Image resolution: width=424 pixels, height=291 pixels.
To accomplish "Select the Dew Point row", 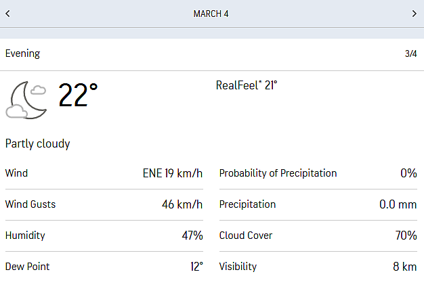I will (x=104, y=267).
